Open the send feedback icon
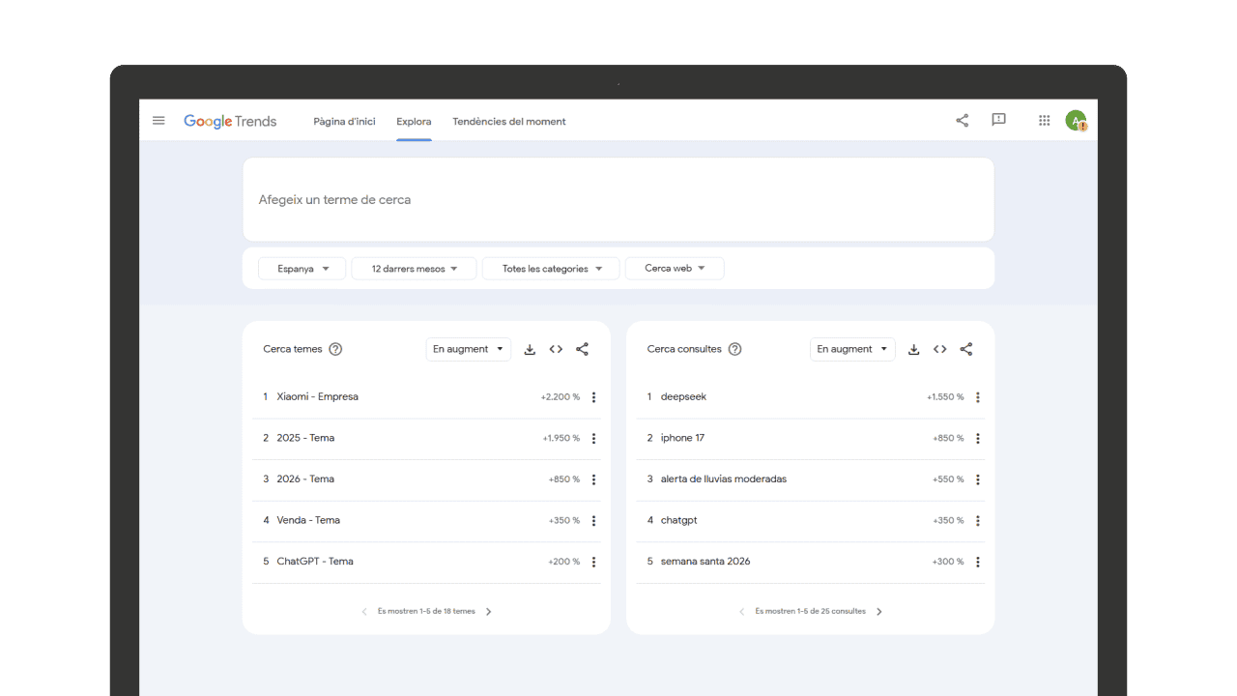The width and height of the screenshot is (1237, 696). pos(998,121)
